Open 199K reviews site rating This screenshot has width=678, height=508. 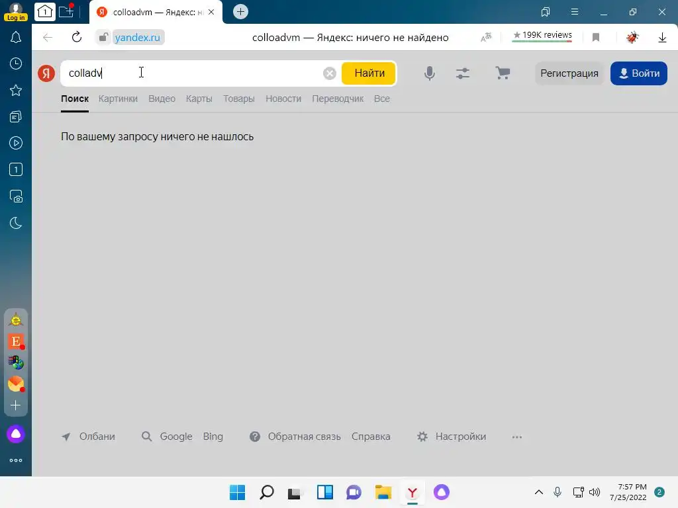coord(542,36)
